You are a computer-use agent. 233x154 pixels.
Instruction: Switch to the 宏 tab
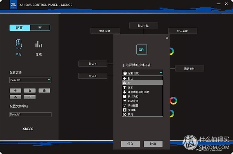pyautogui.click(x=40, y=28)
